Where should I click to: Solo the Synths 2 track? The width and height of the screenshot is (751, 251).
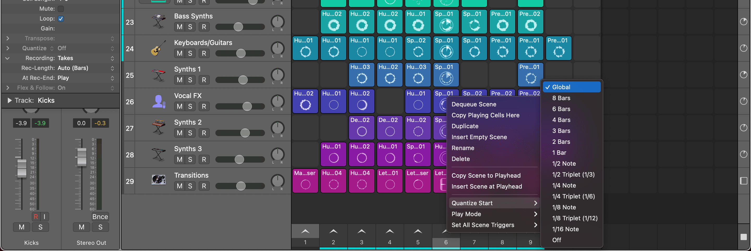point(190,133)
